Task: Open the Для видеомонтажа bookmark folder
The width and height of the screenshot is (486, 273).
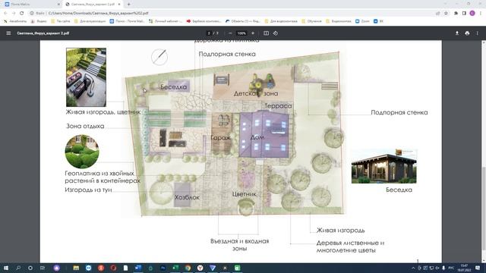Action: [281, 21]
